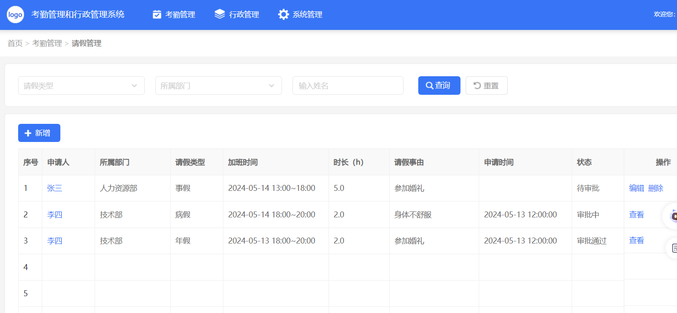Click 编辑 for 张三's row

(x=636, y=188)
